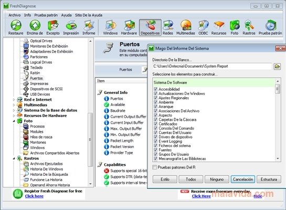The width and height of the screenshot is (286, 210).
Task: Open the Rastros toolbar icon
Action: pyautogui.click(x=249, y=27)
